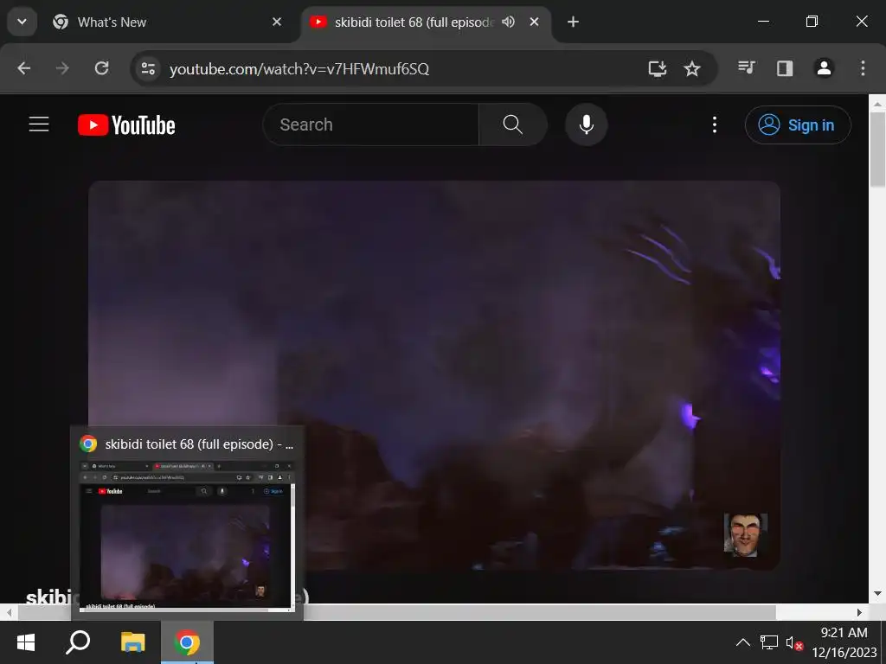This screenshot has height=664, width=886.
Task: Open YouTube settings three-dot menu
Action: [x=715, y=124]
